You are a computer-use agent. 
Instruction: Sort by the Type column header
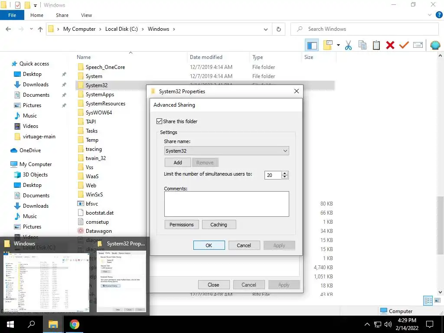tap(258, 57)
